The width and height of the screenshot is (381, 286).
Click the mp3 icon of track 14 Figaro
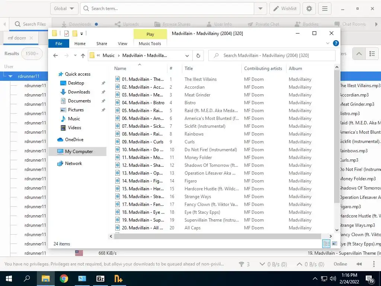(x=118, y=181)
